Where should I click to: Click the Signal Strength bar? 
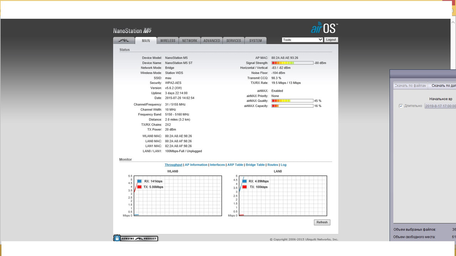tap(292, 63)
